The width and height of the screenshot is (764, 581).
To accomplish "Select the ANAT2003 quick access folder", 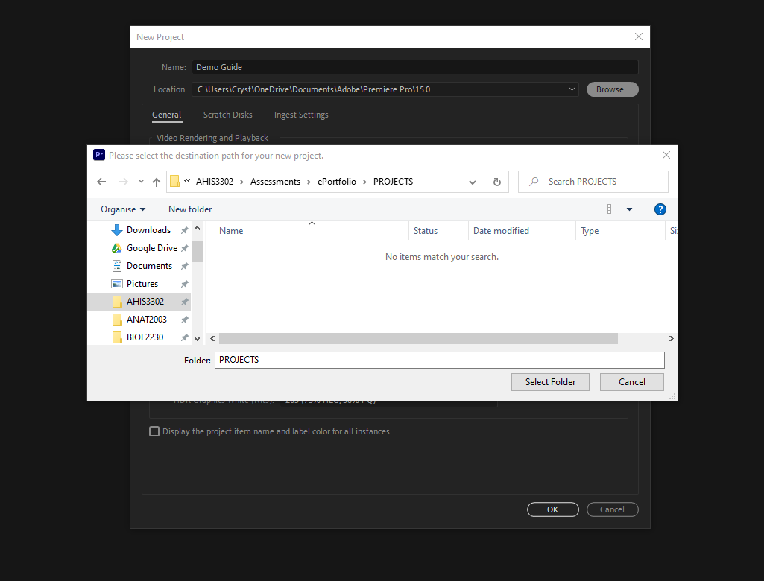I will tap(147, 320).
